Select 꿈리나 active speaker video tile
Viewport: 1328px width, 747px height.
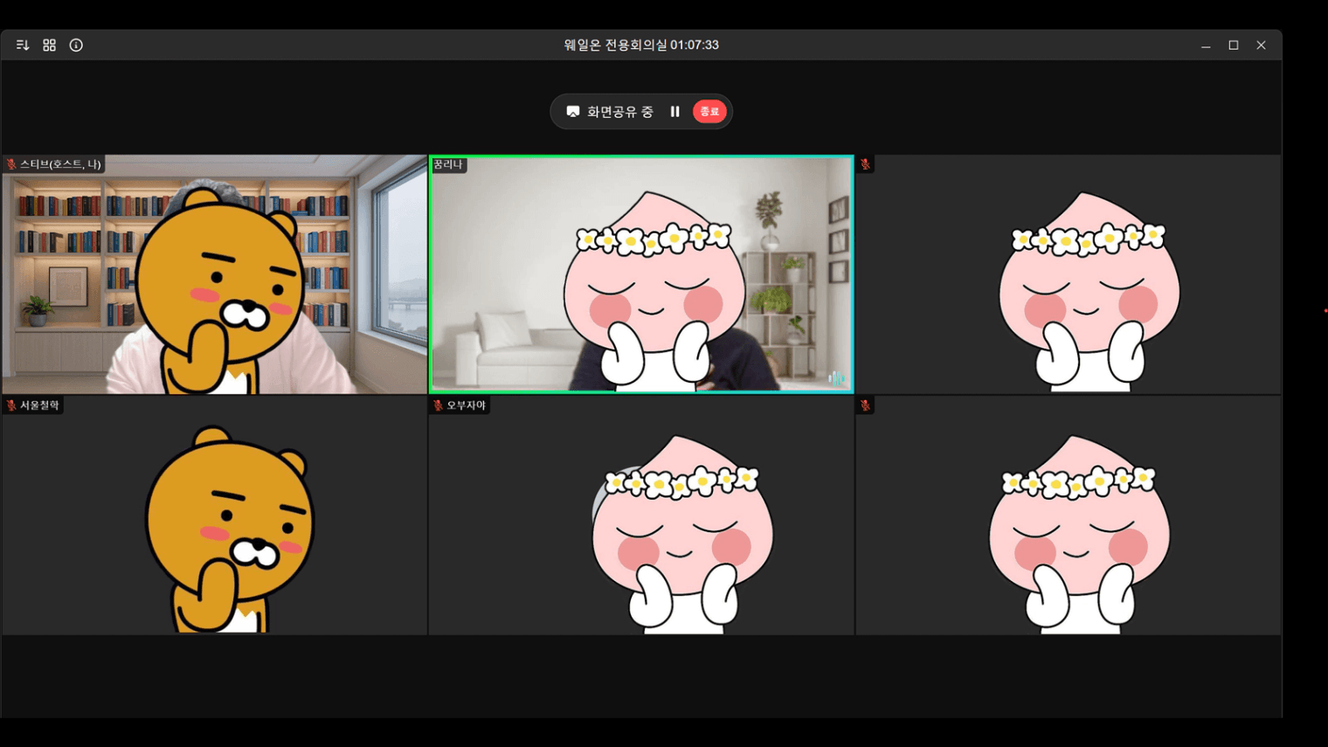click(641, 274)
